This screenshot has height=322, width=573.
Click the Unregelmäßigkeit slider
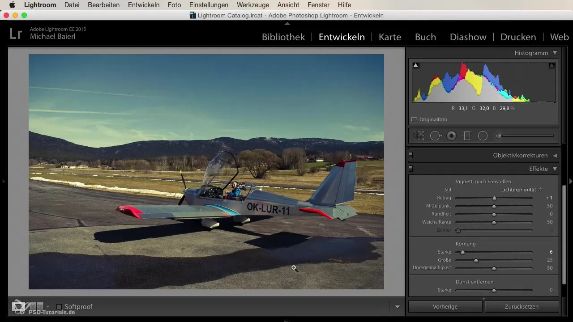[x=494, y=268]
